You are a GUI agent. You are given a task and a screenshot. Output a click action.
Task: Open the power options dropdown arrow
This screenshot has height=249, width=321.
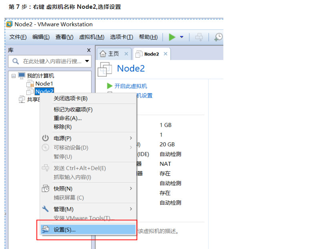point(182,37)
